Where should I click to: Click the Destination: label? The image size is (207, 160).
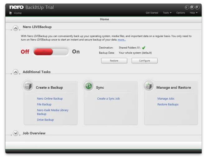(106, 48)
